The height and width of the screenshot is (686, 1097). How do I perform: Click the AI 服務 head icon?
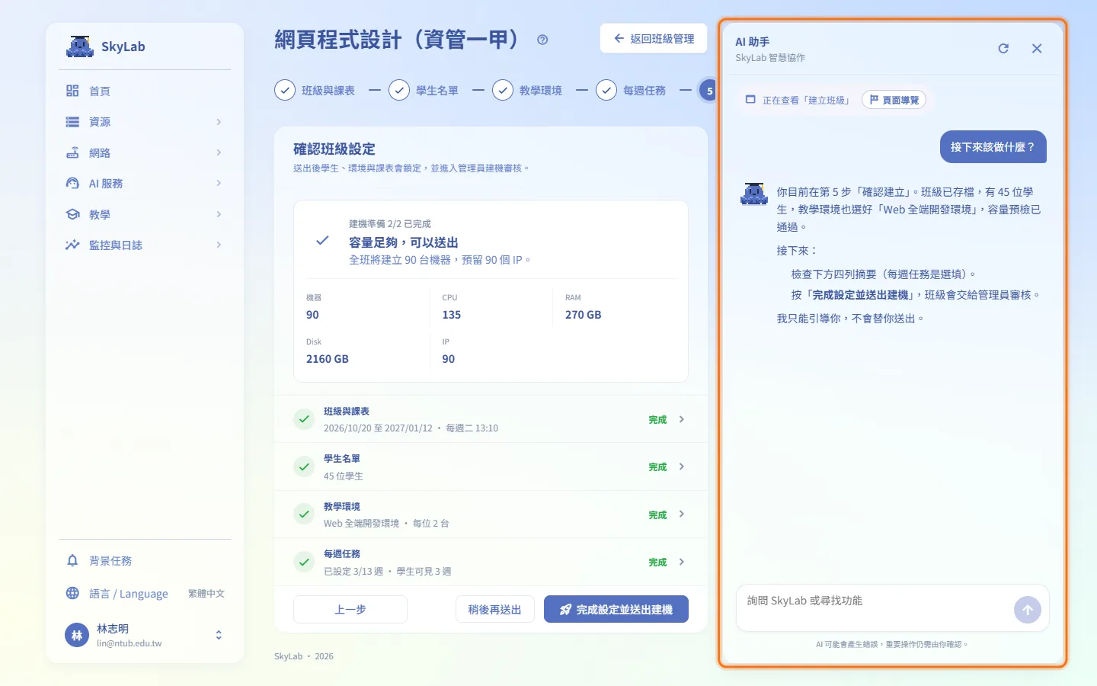pos(72,183)
